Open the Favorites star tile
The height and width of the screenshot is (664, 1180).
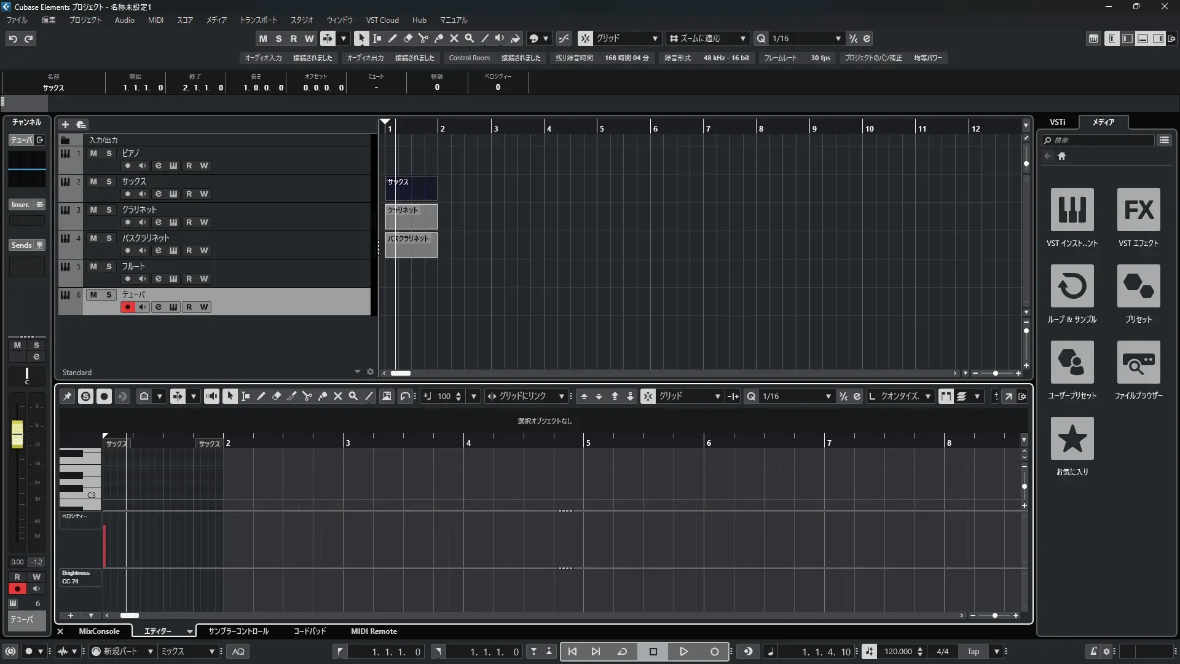coord(1072,438)
